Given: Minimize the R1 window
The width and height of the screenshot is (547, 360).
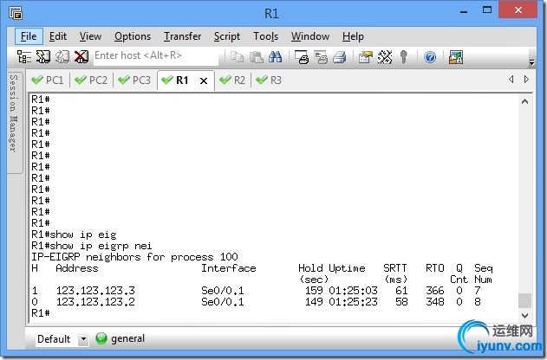Looking at the screenshot, I should click(463, 11).
